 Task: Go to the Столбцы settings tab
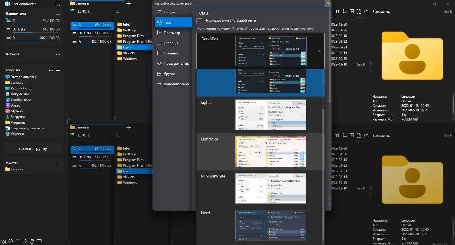(x=173, y=43)
